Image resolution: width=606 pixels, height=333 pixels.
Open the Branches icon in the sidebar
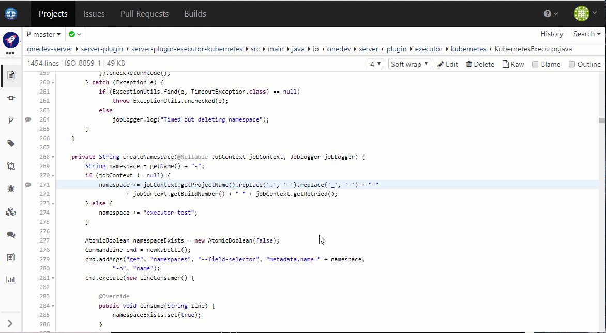click(x=11, y=120)
